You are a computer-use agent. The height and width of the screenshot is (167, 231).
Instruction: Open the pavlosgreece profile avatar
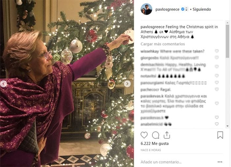(147, 9)
